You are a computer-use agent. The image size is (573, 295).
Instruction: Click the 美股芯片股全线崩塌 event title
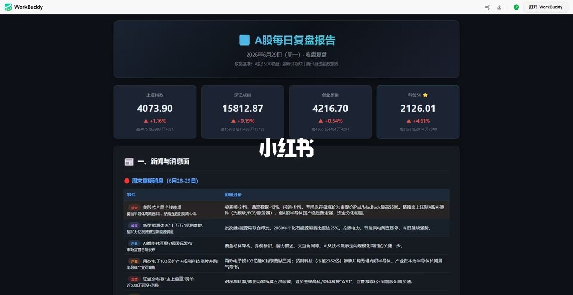[162, 207]
